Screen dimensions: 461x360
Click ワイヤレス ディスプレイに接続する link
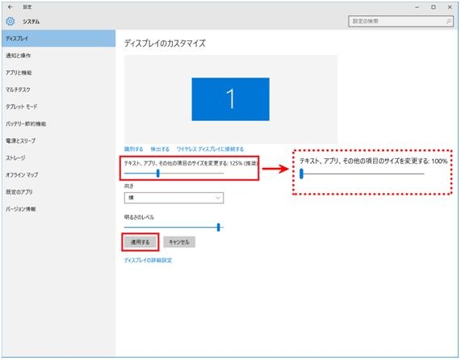point(210,149)
